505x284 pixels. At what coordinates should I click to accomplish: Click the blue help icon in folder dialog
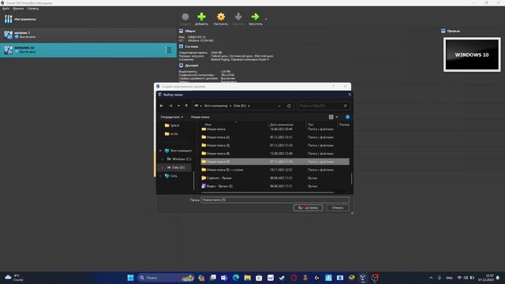[347, 117]
